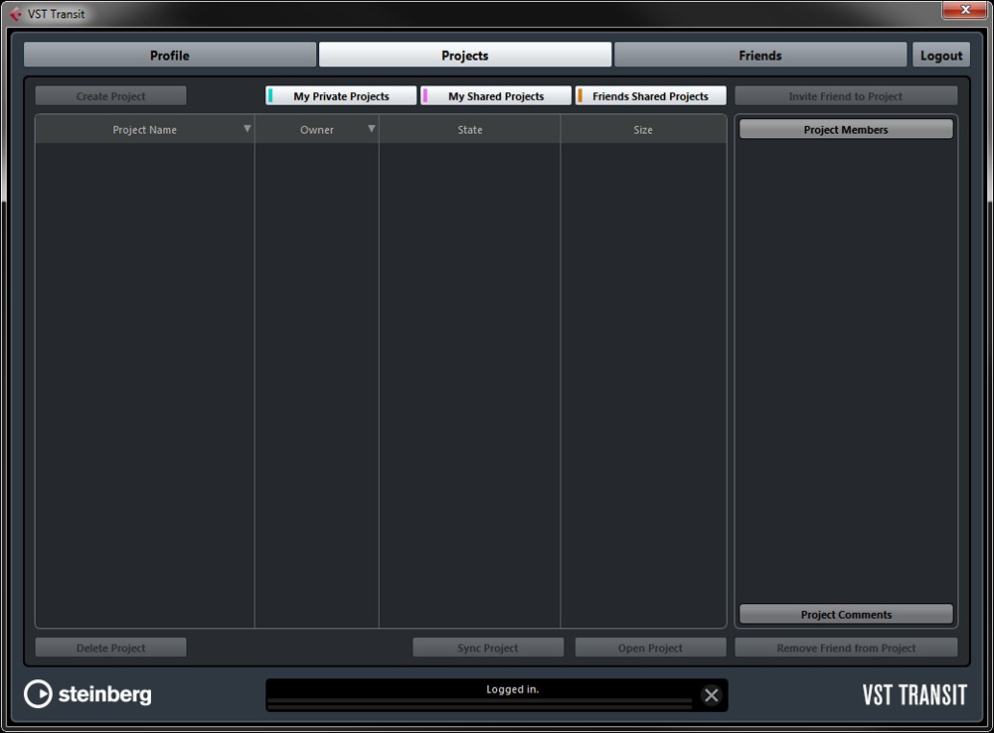The height and width of the screenshot is (733, 994).
Task: Open the Friends tab
Action: (760, 55)
